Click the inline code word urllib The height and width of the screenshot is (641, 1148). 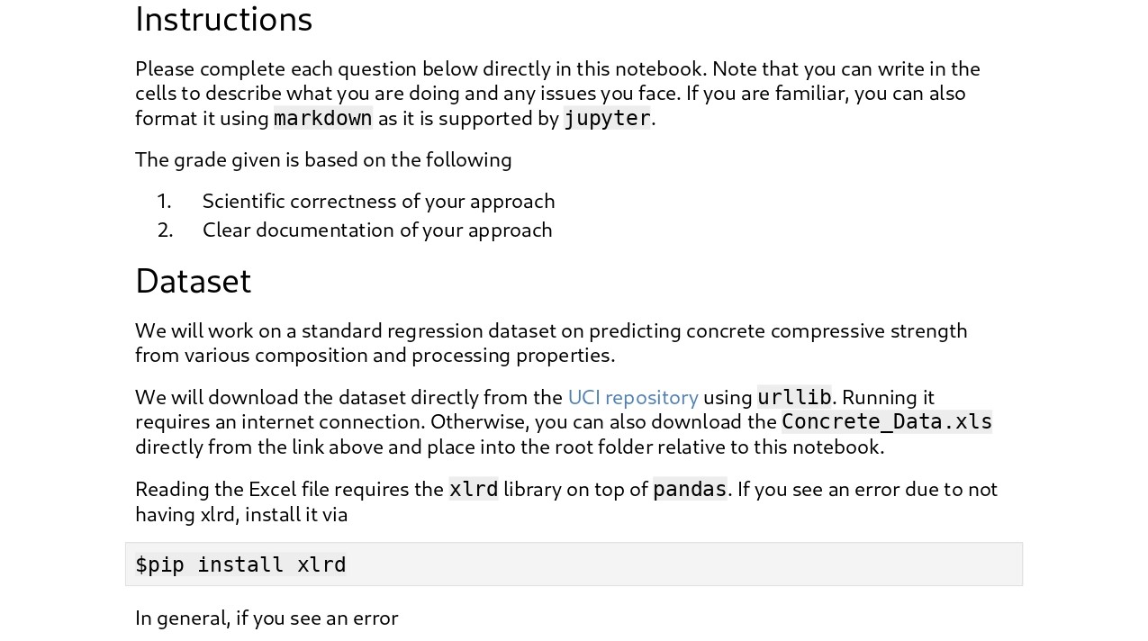pos(793,397)
